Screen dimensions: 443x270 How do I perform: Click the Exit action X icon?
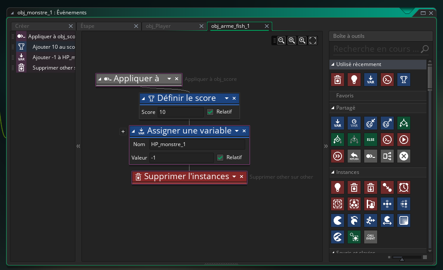[404, 156]
